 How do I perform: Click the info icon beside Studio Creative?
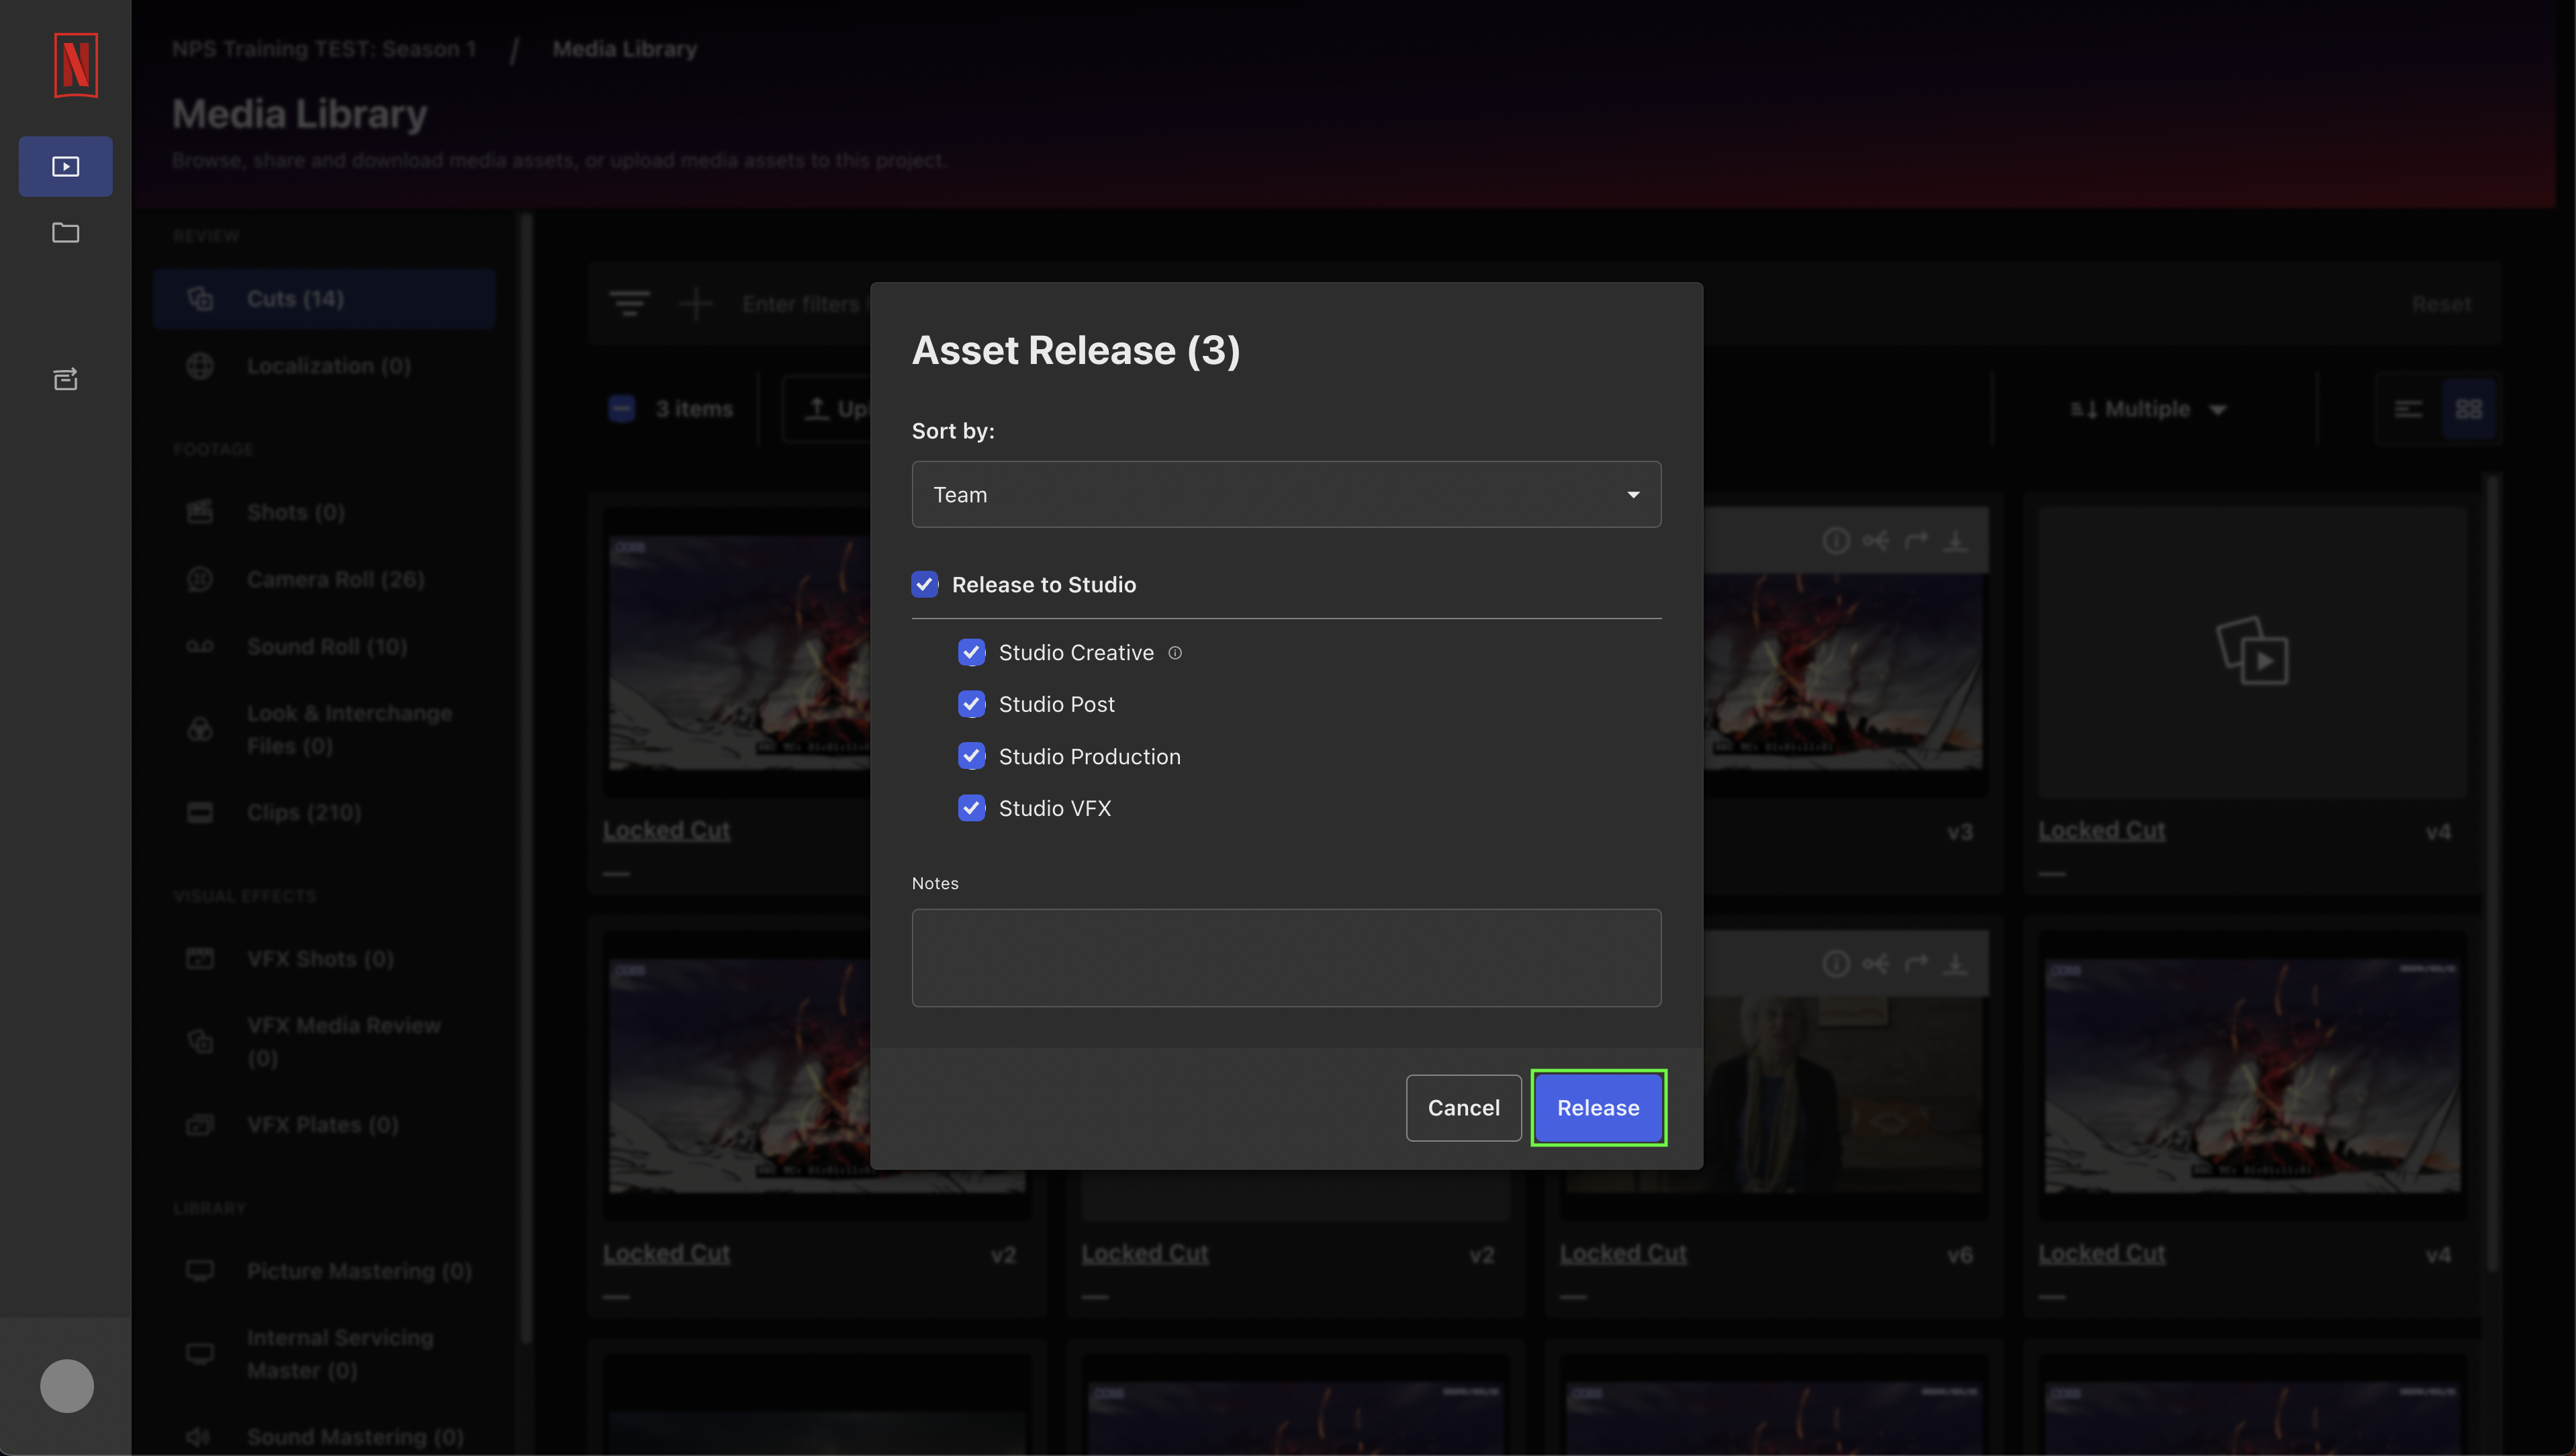click(x=1175, y=653)
